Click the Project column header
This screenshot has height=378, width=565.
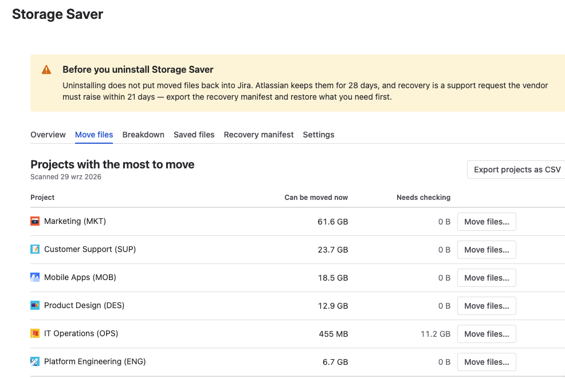42,197
